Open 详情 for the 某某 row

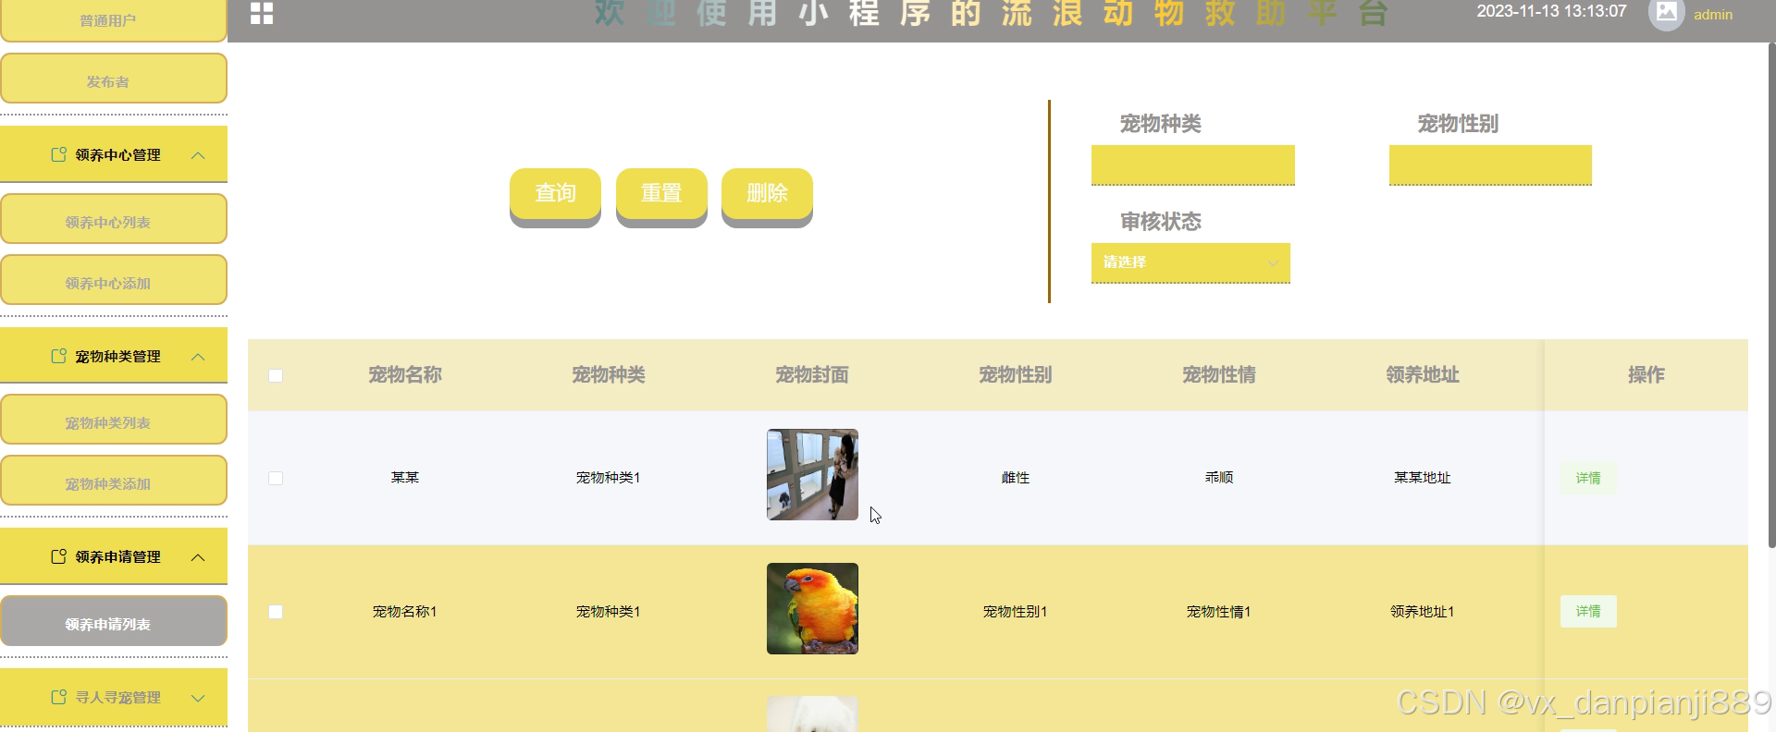click(x=1588, y=478)
